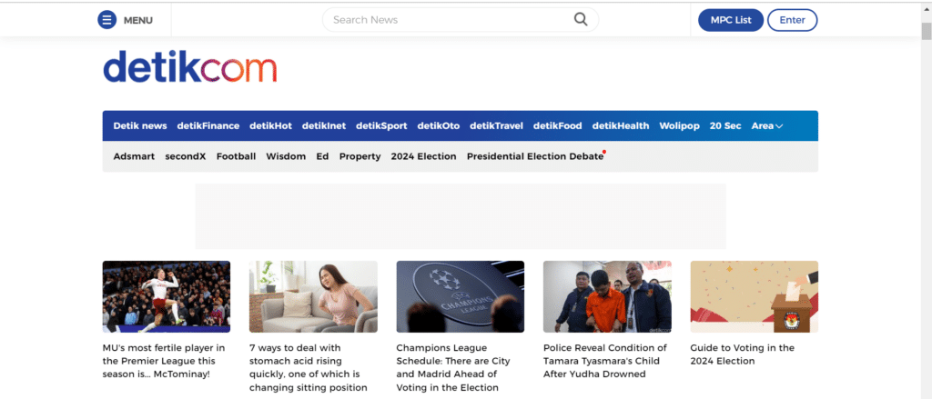The width and height of the screenshot is (932, 399).
Task: Open "Guide to Voting in the 2024 Election" headline
Action: pyautogui.click(x=743, y=354)
